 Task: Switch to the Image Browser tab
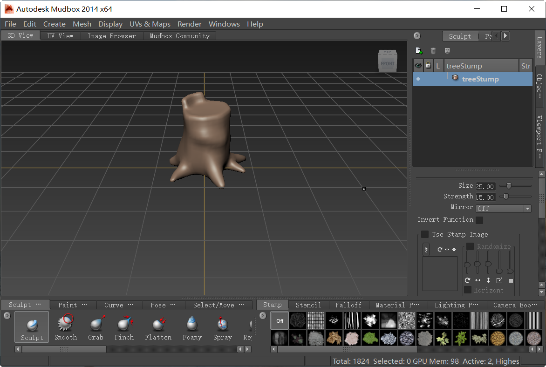point(111,36)
